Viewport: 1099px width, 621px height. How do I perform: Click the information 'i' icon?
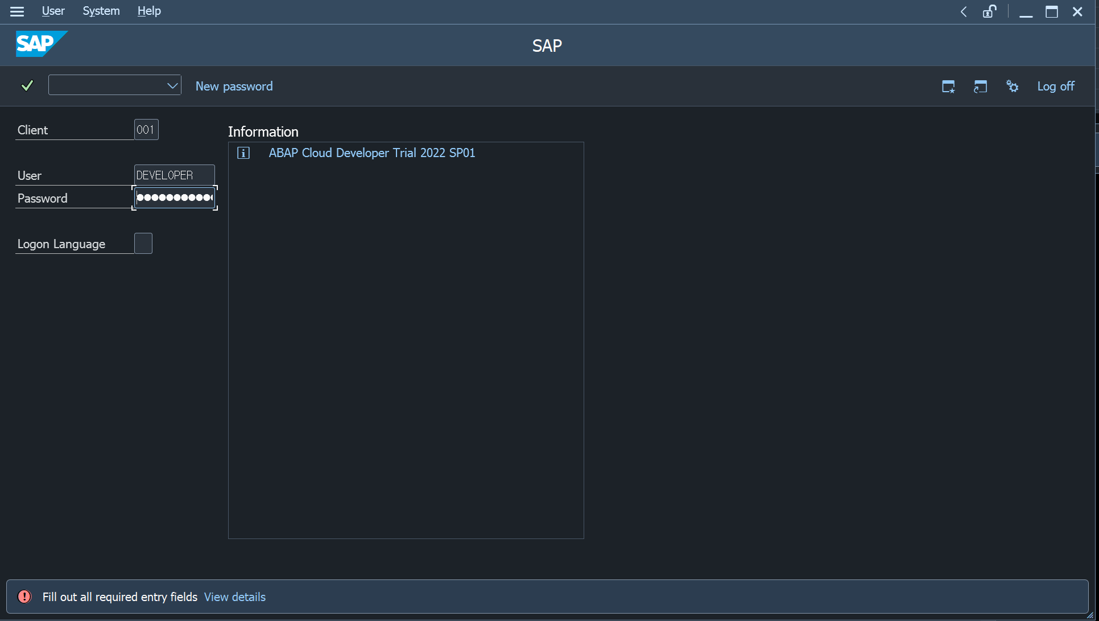click(243, 153)
